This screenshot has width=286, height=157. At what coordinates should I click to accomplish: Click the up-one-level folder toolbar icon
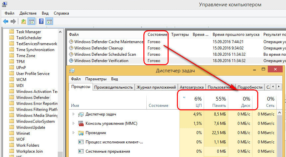(x=24, y=22)
